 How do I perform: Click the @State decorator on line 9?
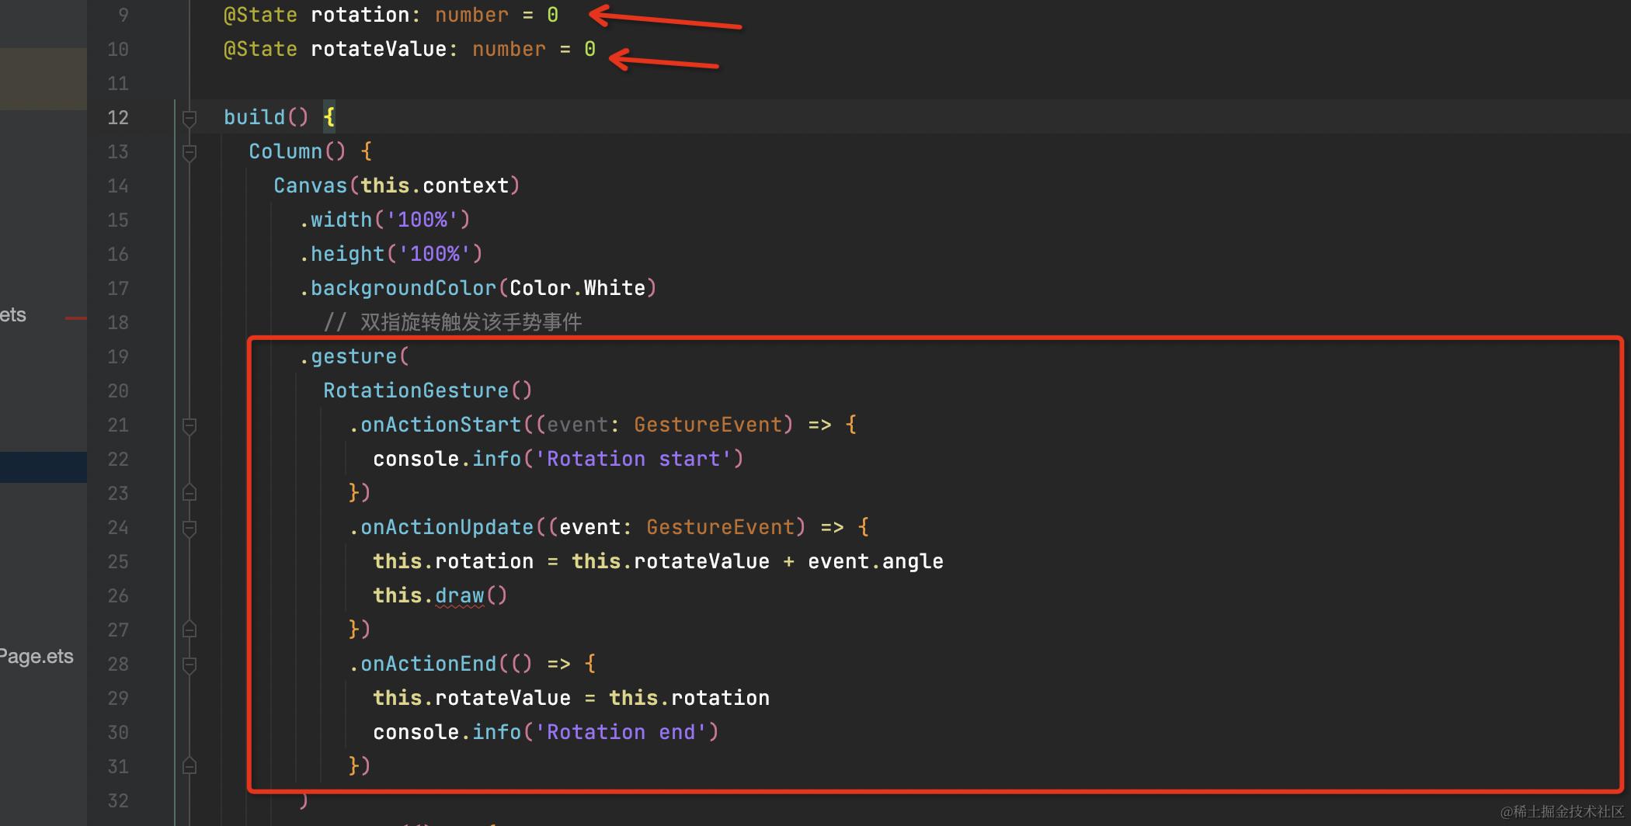[260, 15]
